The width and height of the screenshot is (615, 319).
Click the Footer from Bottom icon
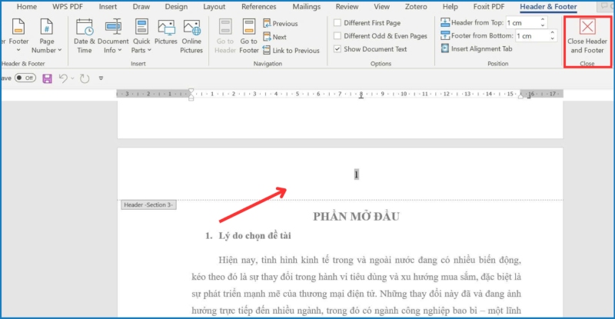point(445,35)
